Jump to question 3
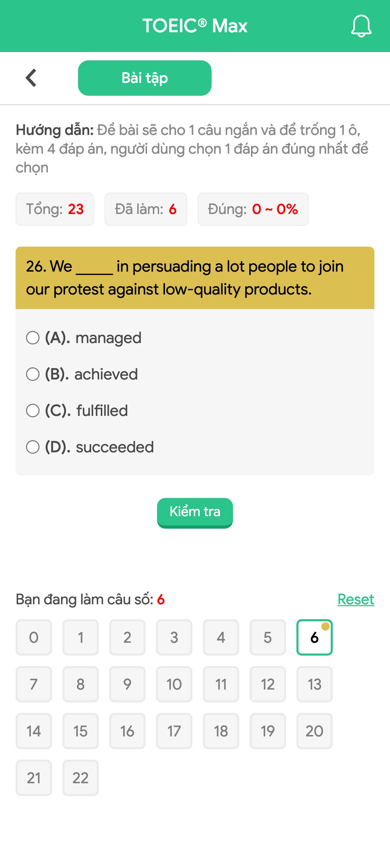 [174, 638]
